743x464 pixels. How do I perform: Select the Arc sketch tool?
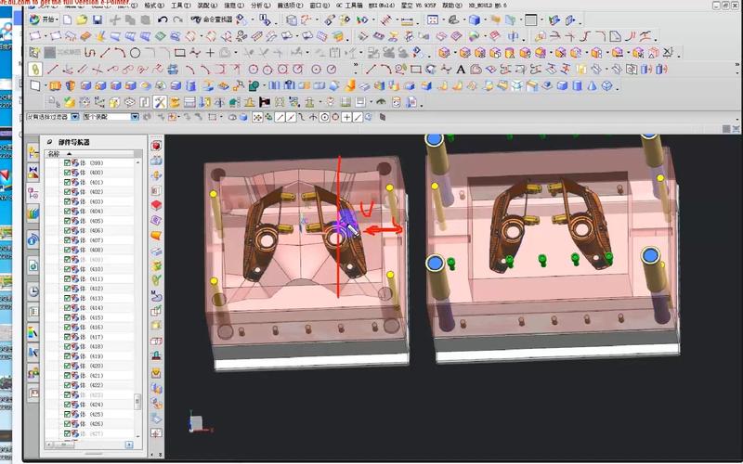point(120,53)
